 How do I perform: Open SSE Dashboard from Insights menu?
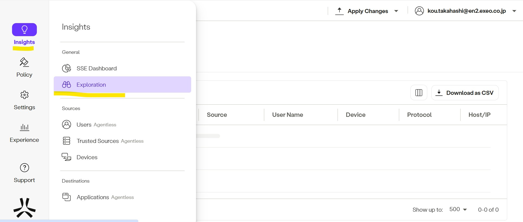pos(97,68)
